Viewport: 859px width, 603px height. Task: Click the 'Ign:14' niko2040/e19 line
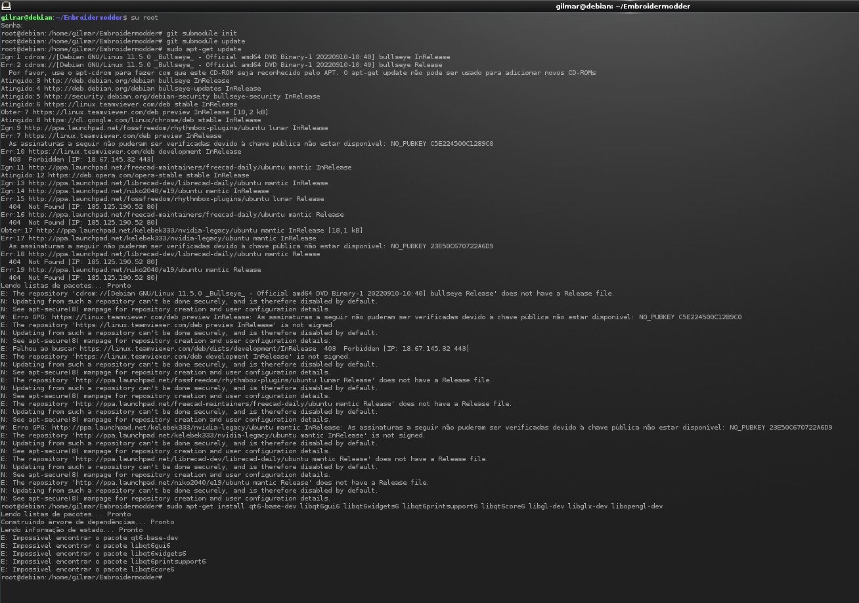coord(135,191)
